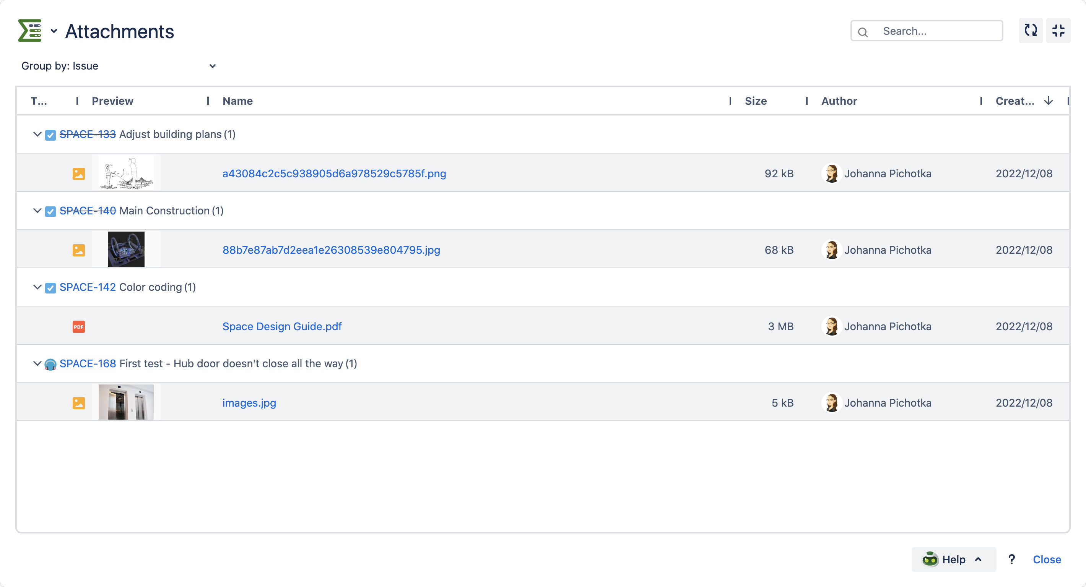This screenshot has height=587, width=1086.
Task: Click the collapse view icon top right
Action: (1058, 30)
